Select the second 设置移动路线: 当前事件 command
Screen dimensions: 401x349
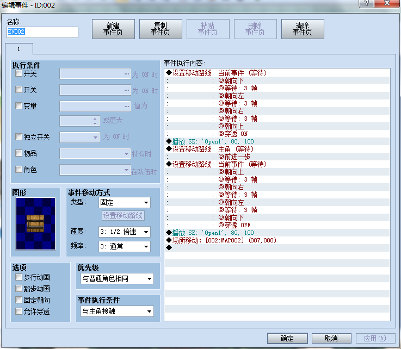tap(277, 164)
